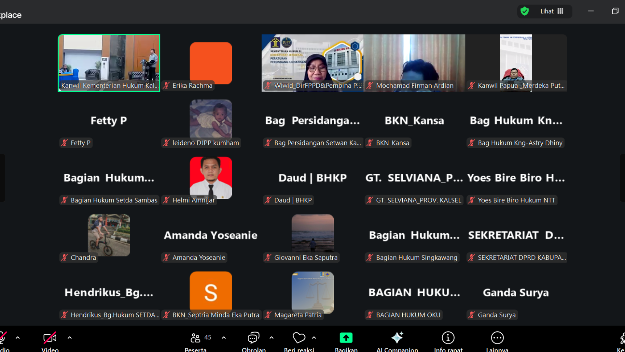Expand the reactions options chevron
This screenshot has height=352, width=625.
[x=314, y=338]
